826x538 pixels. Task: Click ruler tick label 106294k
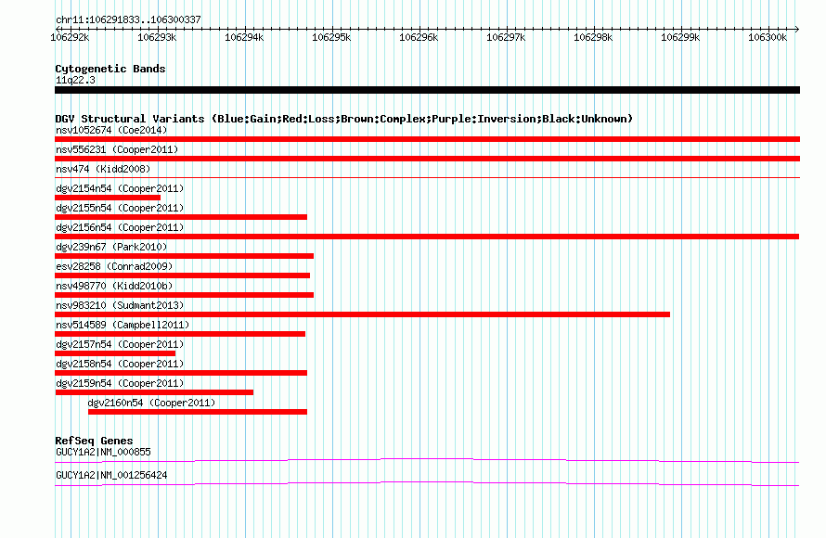click(x=244, y=37)
